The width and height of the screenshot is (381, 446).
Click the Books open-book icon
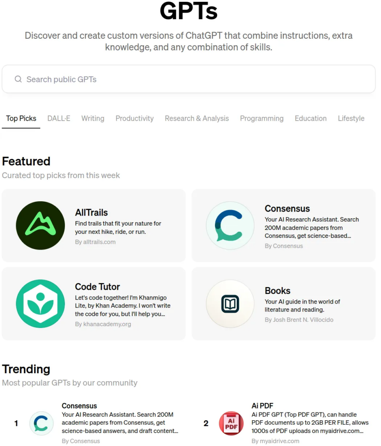230,304
